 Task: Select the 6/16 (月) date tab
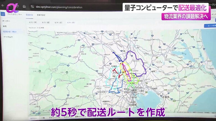tap(71, 22)
